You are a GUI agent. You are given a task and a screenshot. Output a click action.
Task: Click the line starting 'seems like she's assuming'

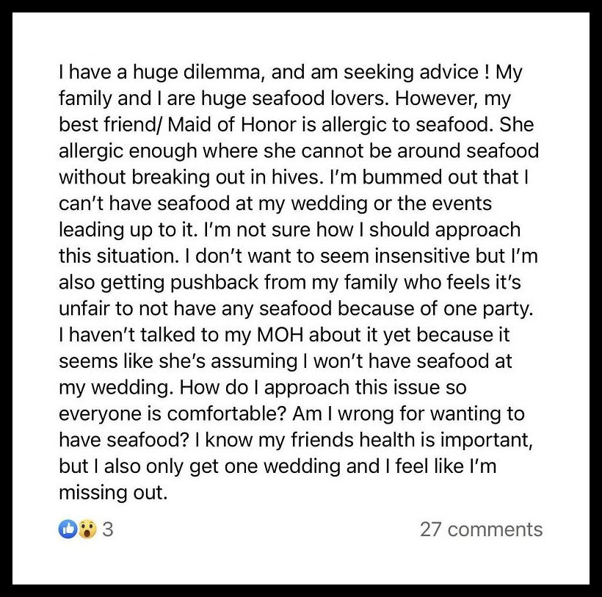click(x=286, y=361)
